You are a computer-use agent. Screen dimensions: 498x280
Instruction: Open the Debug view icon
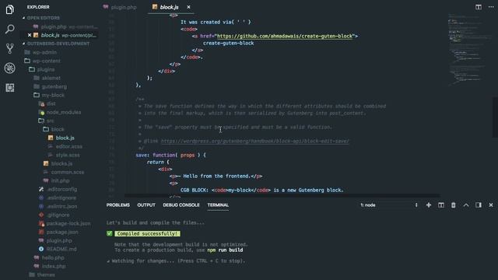[10, 68]
